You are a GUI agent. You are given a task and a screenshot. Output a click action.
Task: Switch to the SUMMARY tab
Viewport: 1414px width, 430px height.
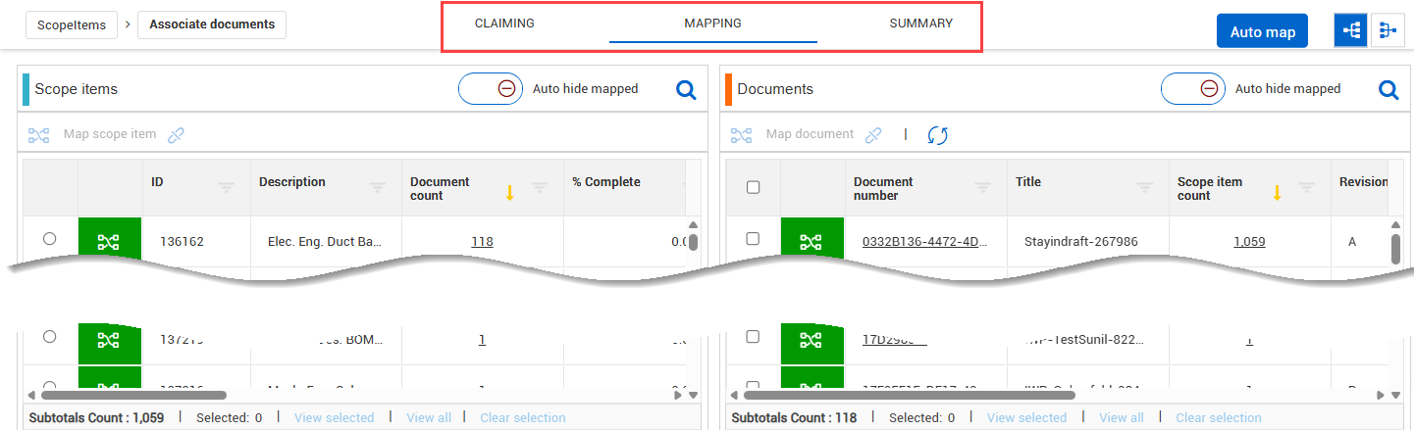[920, 24]
